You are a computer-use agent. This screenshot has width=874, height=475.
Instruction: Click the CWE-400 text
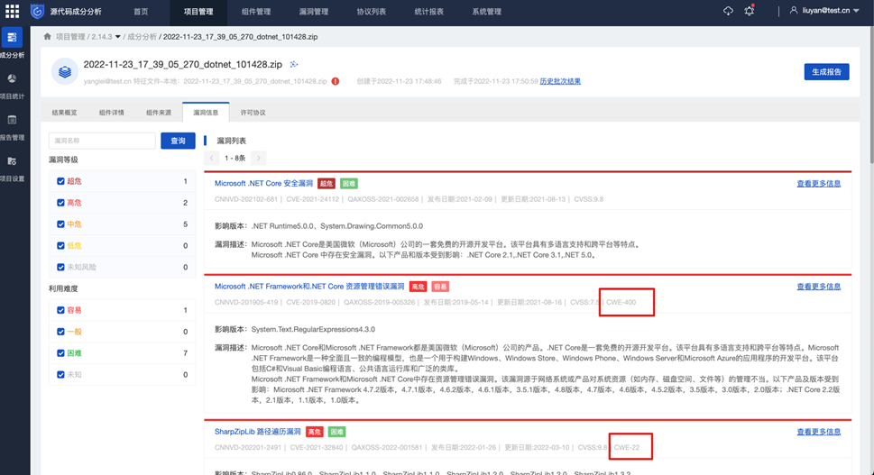pyautogui.click(x=621, y=302)
